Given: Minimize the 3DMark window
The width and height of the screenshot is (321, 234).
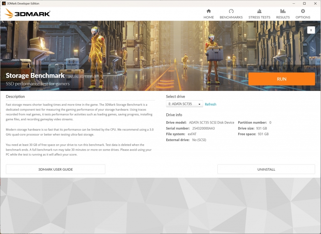Looking at the screenshot, I should tap(283, 3).
